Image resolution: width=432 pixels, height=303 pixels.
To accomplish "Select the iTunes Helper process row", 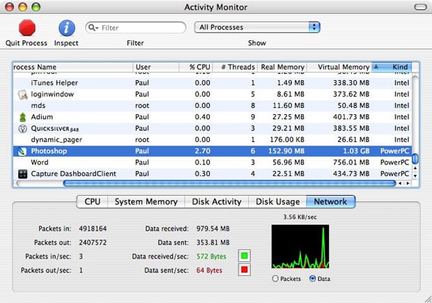I will click(212, 83).
